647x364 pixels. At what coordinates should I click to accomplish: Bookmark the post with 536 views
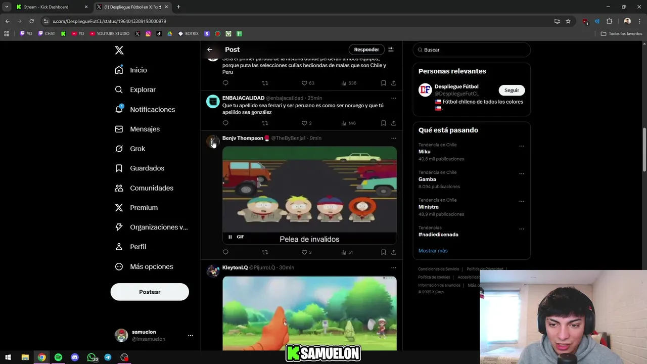[383, 83]
